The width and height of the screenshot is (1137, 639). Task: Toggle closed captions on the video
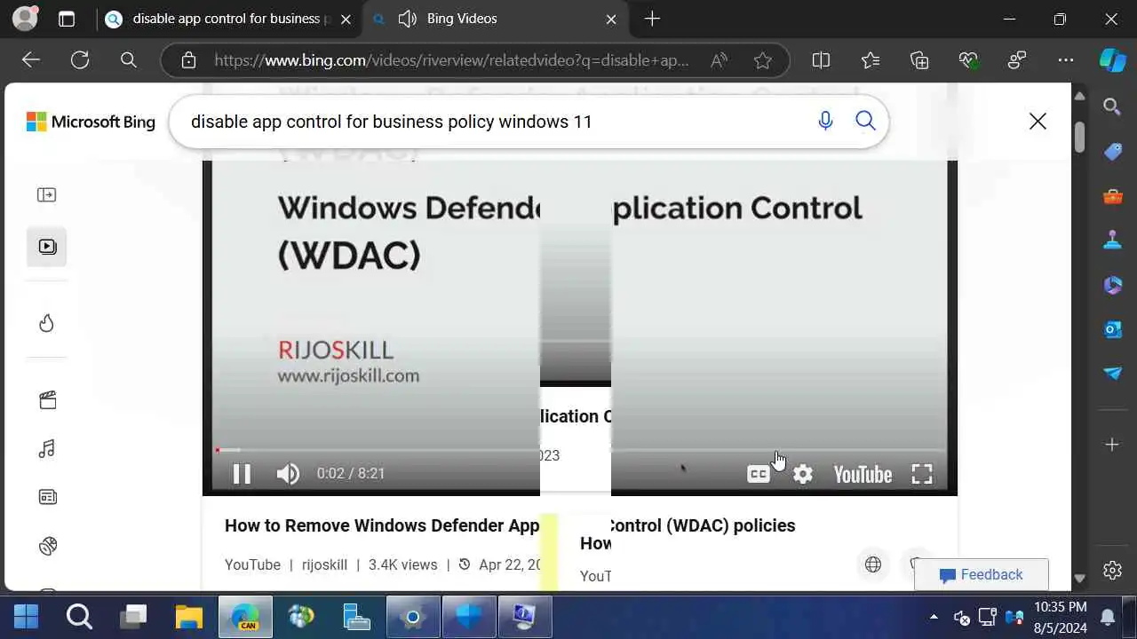(758, 474)
